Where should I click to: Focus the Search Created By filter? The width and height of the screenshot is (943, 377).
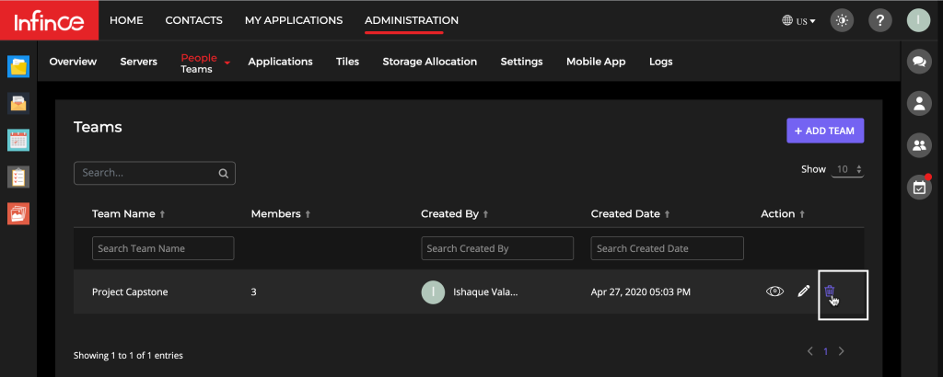497,248
